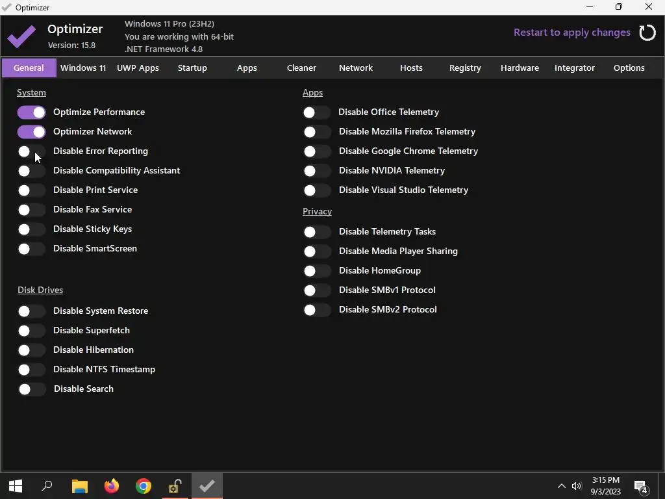
Task: Open the notification center icon
Action: pos(641,487)
